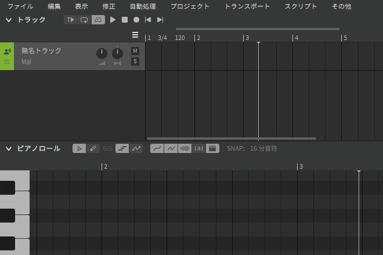Toggle the metronome button
The height and width of the screenshot is (255, 383).
(x=98, y=20)
